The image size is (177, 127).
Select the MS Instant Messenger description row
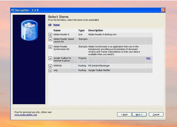click(x=101, y=66)
